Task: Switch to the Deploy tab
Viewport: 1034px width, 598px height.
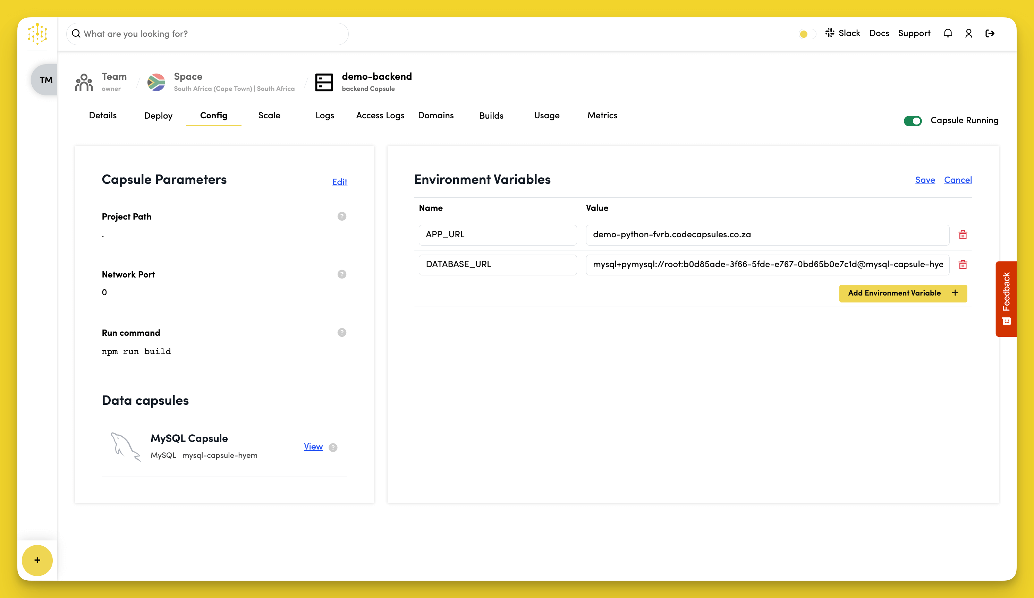Action: (x=158, y=116)
